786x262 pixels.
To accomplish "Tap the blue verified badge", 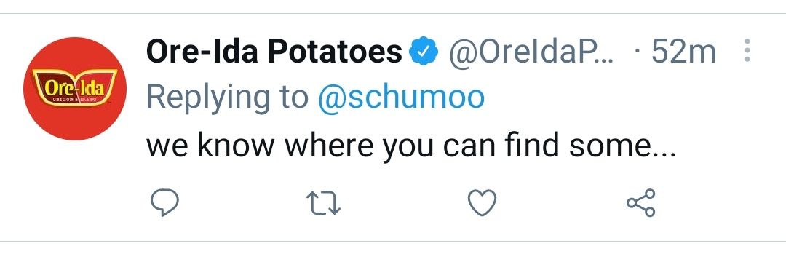I will pyautogui.click(x=424, y=51).
